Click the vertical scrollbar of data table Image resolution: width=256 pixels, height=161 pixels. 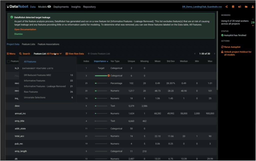tap(217, 51)
